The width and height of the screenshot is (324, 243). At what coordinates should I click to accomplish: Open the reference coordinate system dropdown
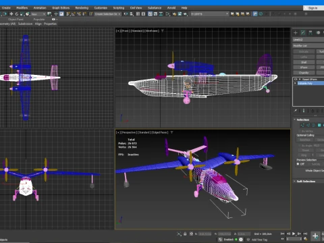[x=38, y=14]
